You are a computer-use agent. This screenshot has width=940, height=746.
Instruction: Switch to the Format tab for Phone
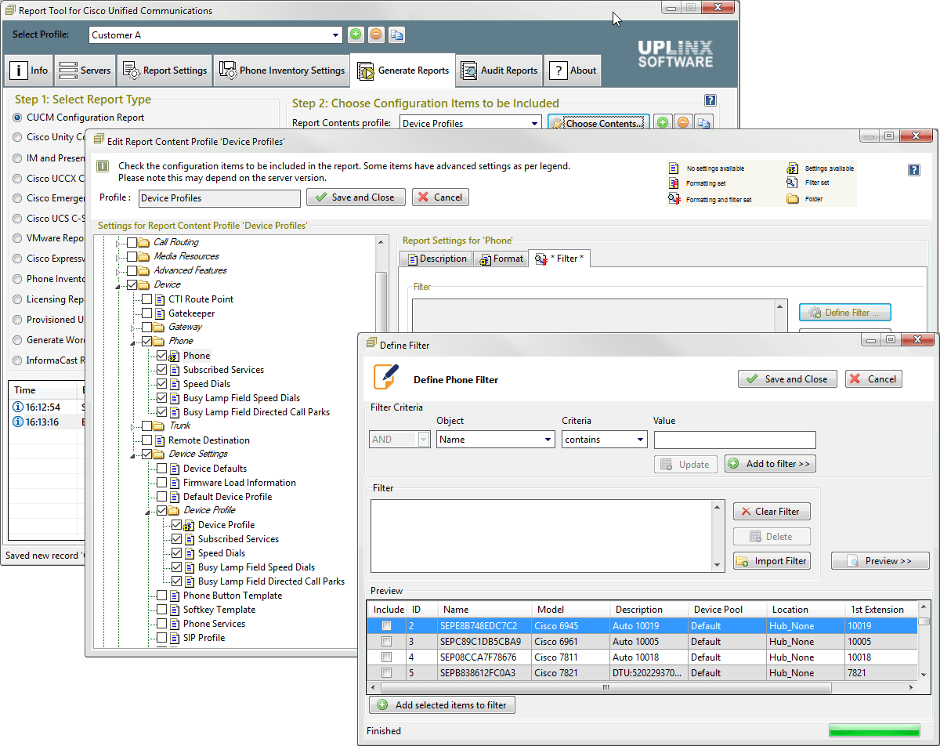[501, 259]
